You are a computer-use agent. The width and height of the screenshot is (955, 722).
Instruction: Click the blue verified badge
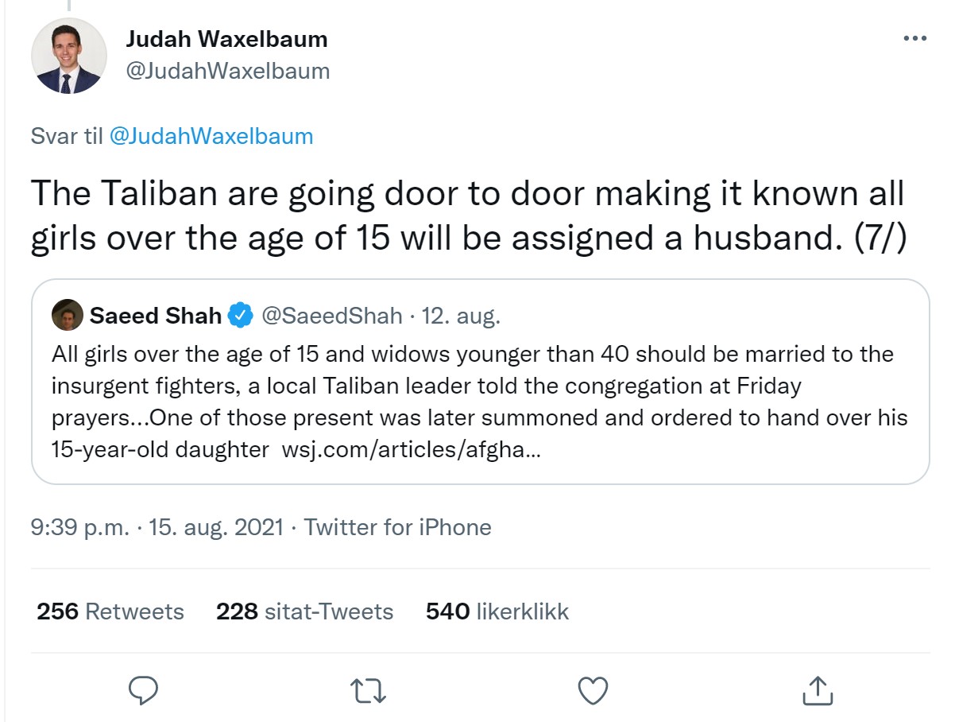pyautogui.click(x=240, y=316)
